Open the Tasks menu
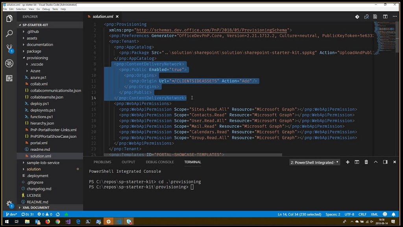Screen dimensions: 403x227 pyautogui.click(x=55, y=9)
